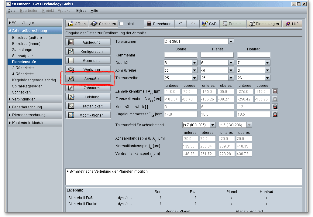Toggle the Lokal checkbox
The width and height of the screenshot is (313, 217).
coord(122,24)
